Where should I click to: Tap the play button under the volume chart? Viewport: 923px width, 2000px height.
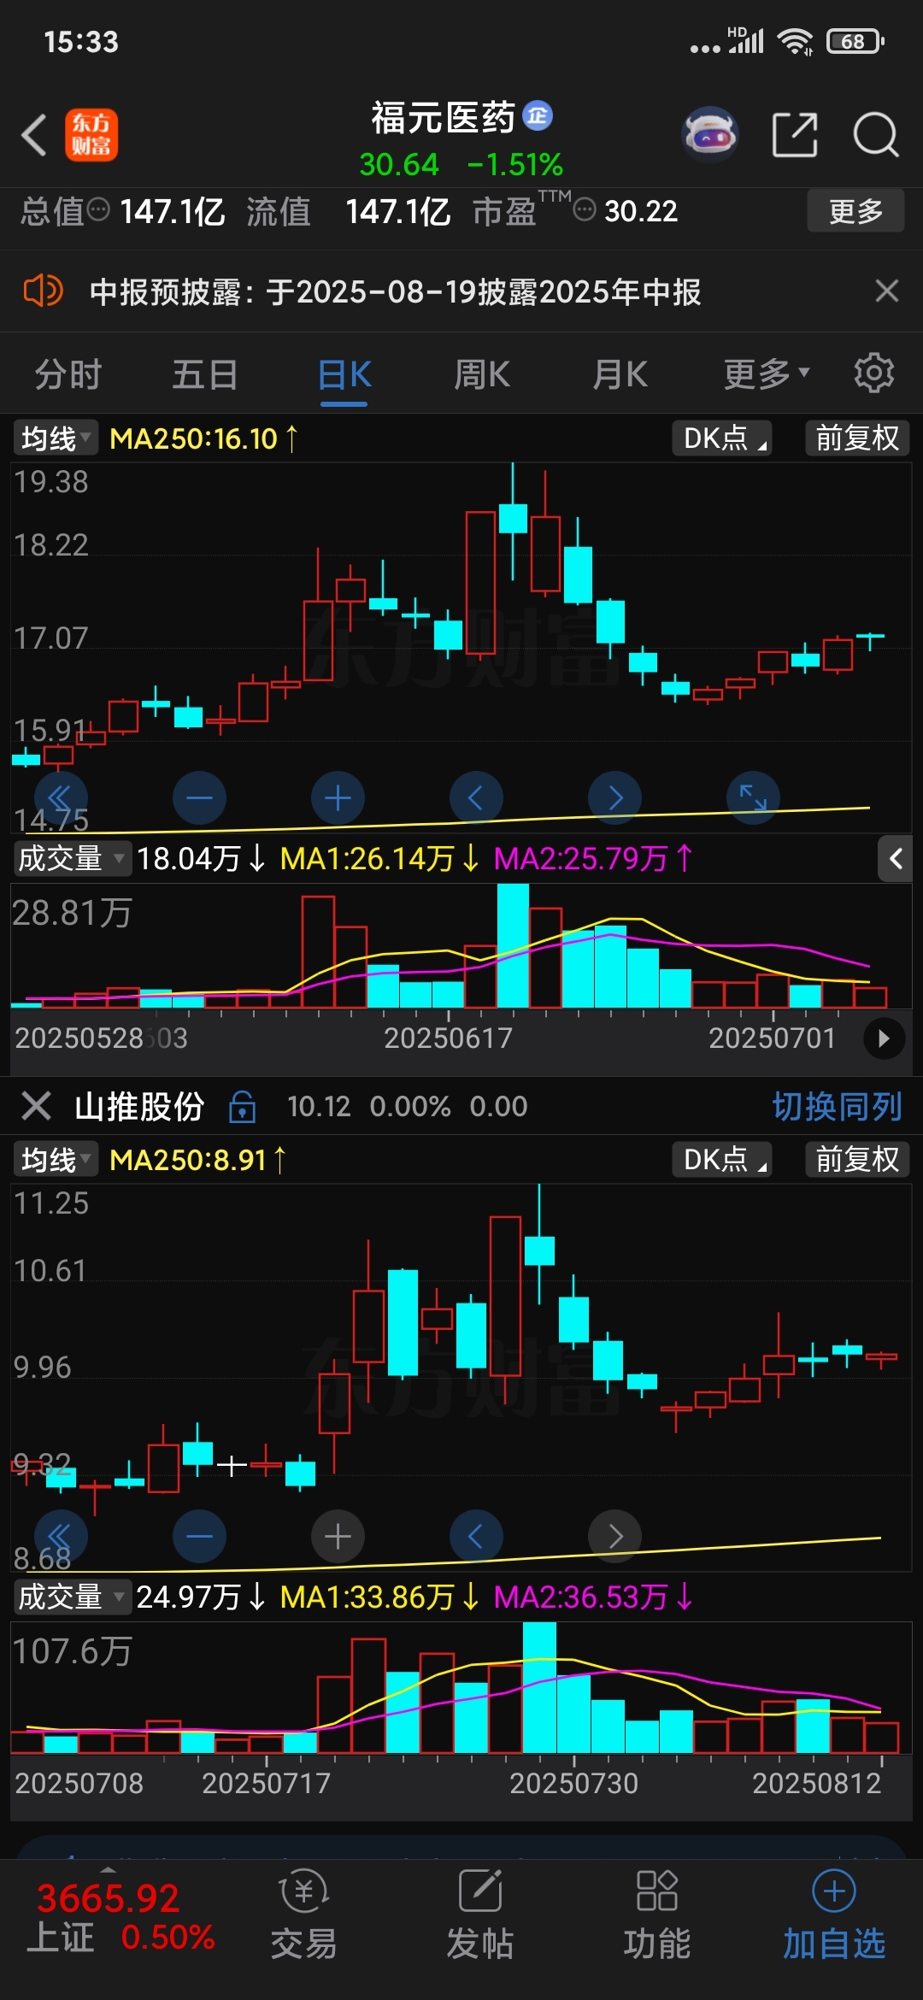point(884,1038)
